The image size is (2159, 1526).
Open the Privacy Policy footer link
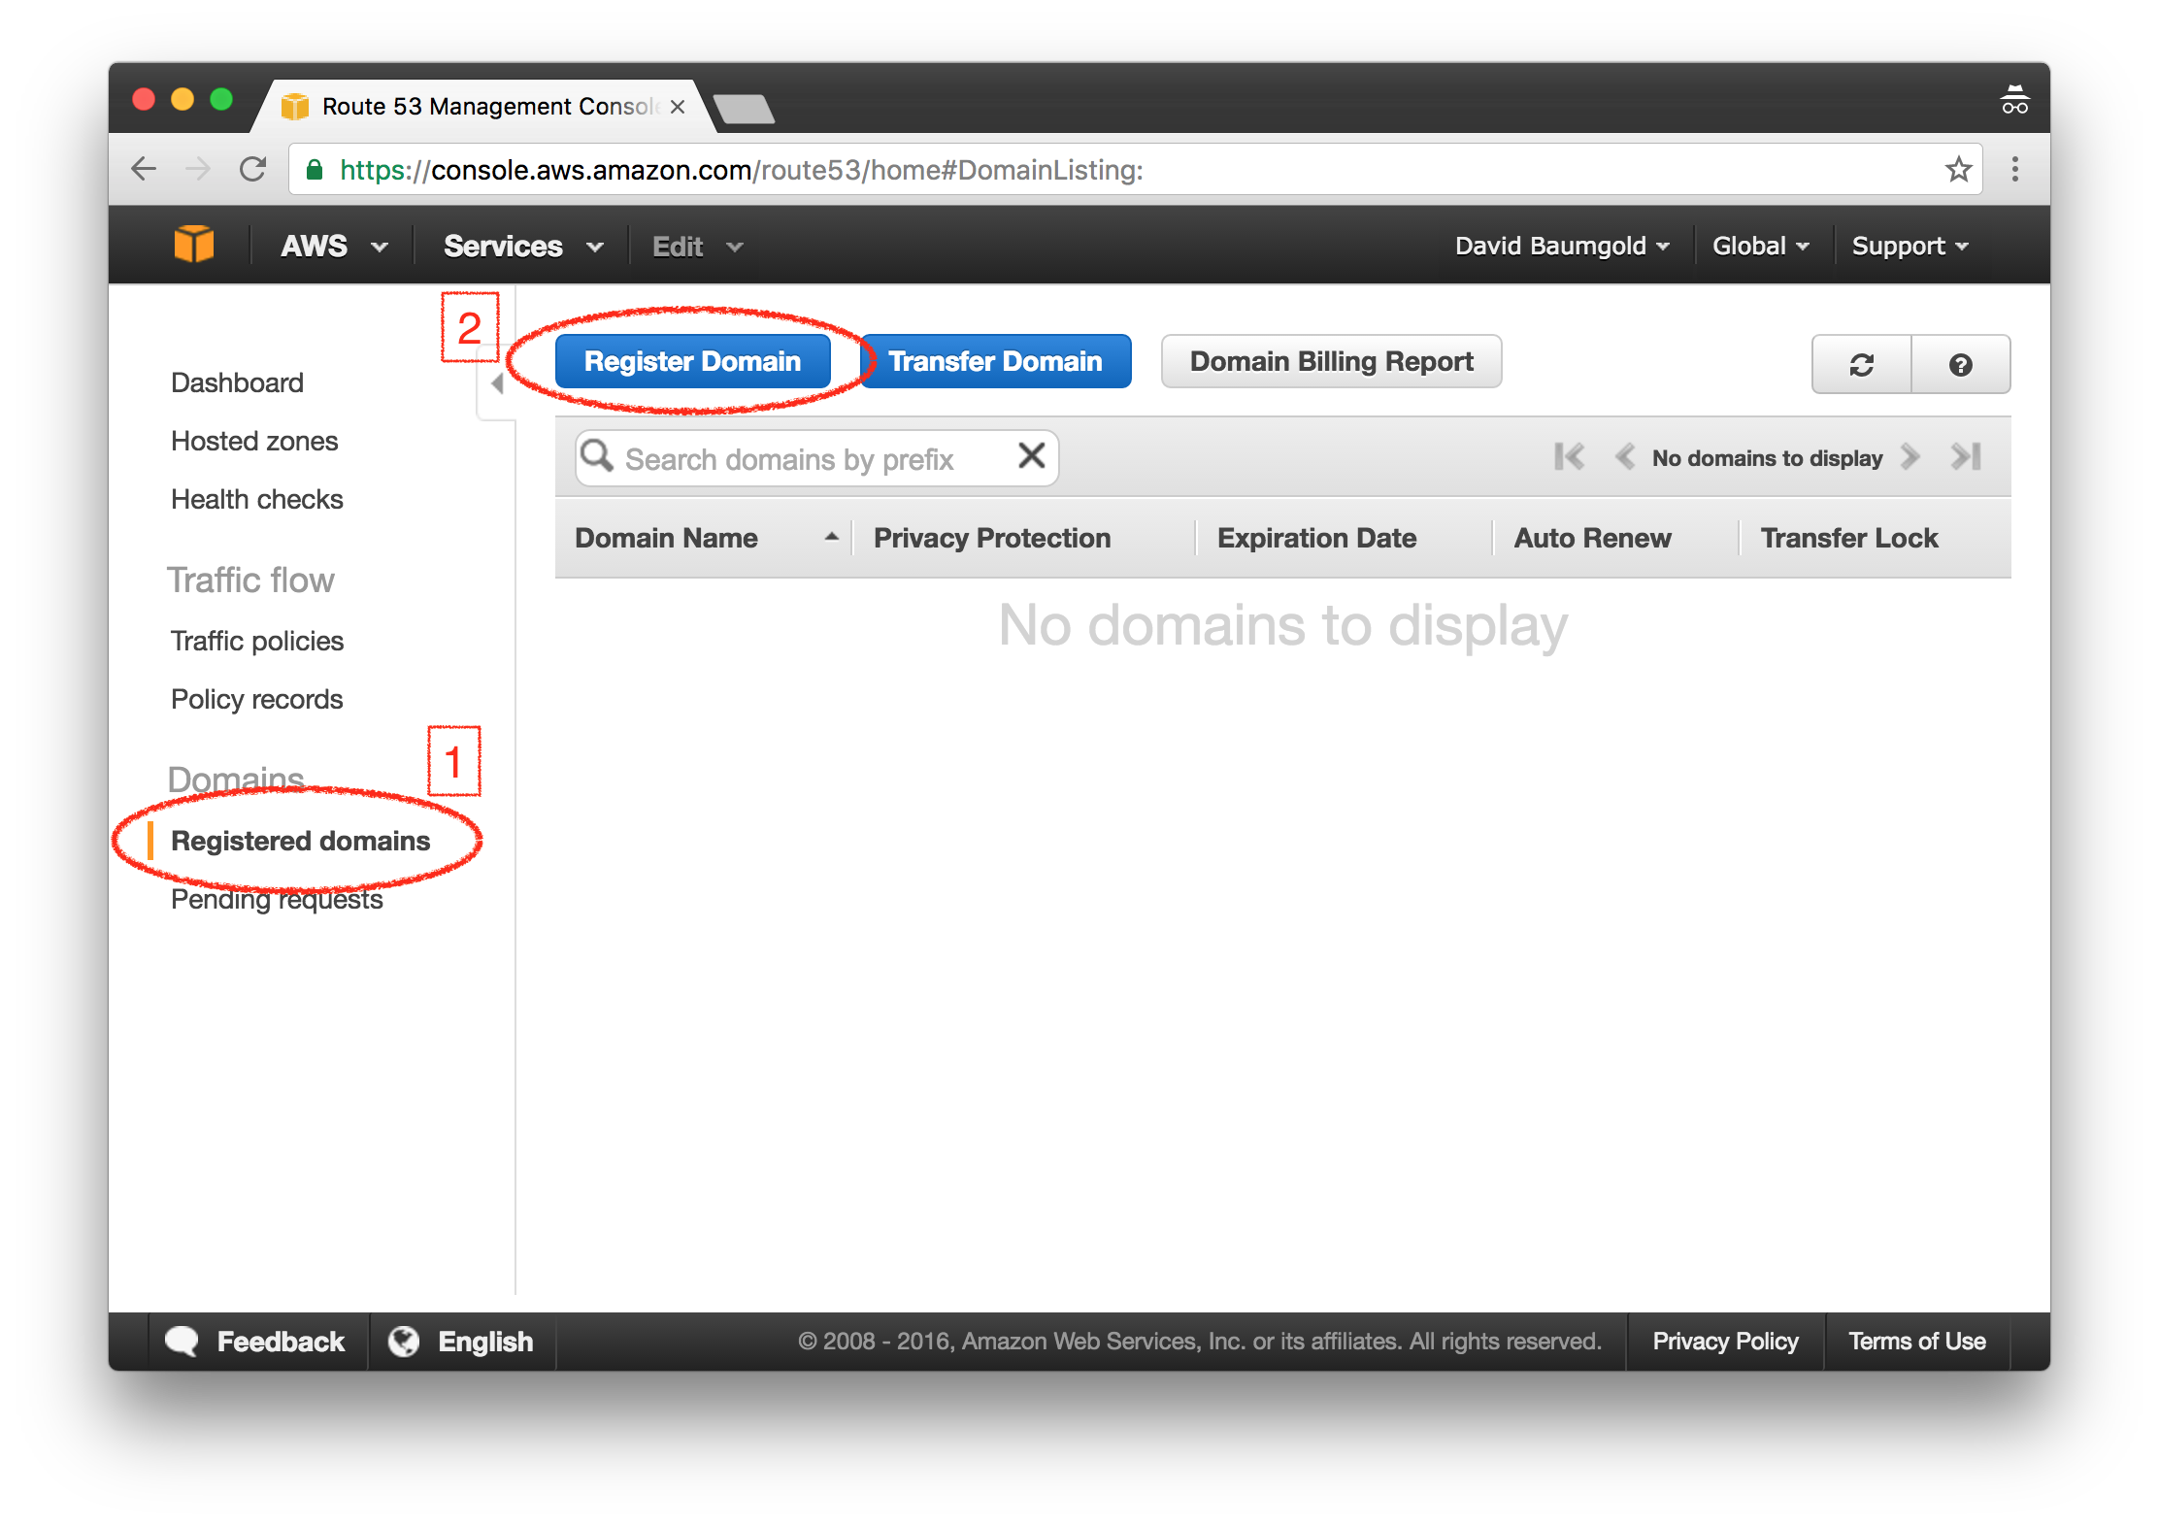[1725, 1342]
